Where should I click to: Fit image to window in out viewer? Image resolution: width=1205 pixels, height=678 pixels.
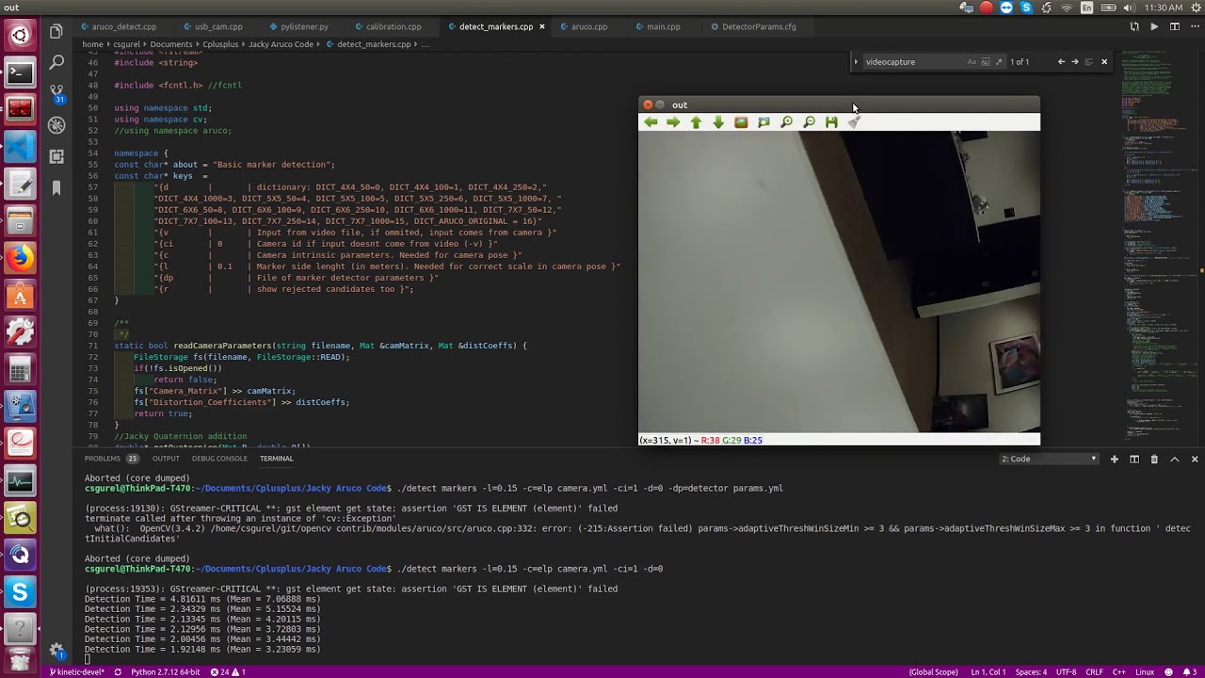tap(763, 122)
